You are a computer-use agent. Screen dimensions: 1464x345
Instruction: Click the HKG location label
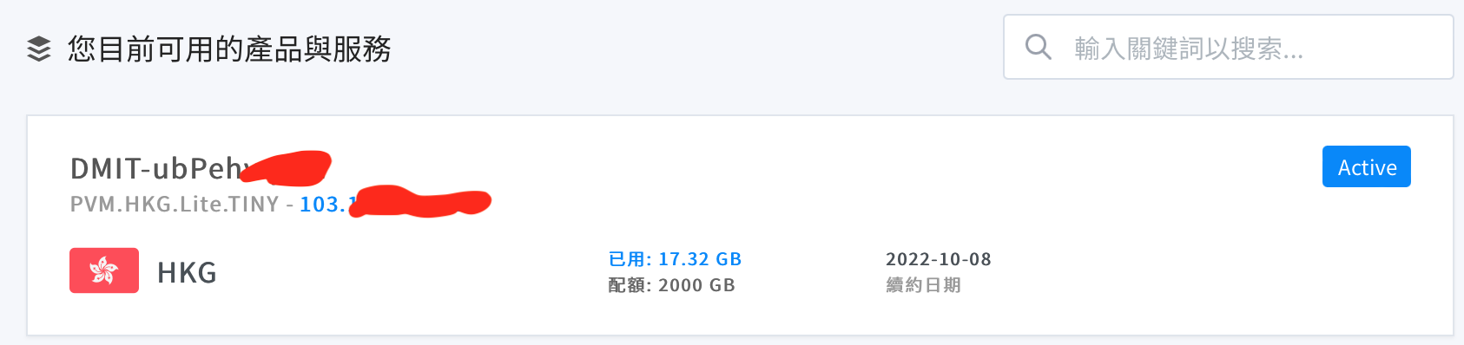[187, 272]
